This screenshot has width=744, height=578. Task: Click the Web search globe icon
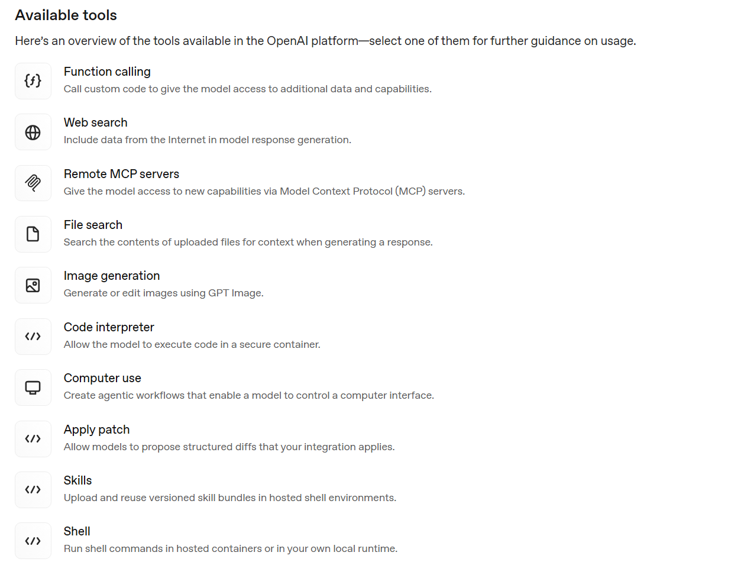33,133
